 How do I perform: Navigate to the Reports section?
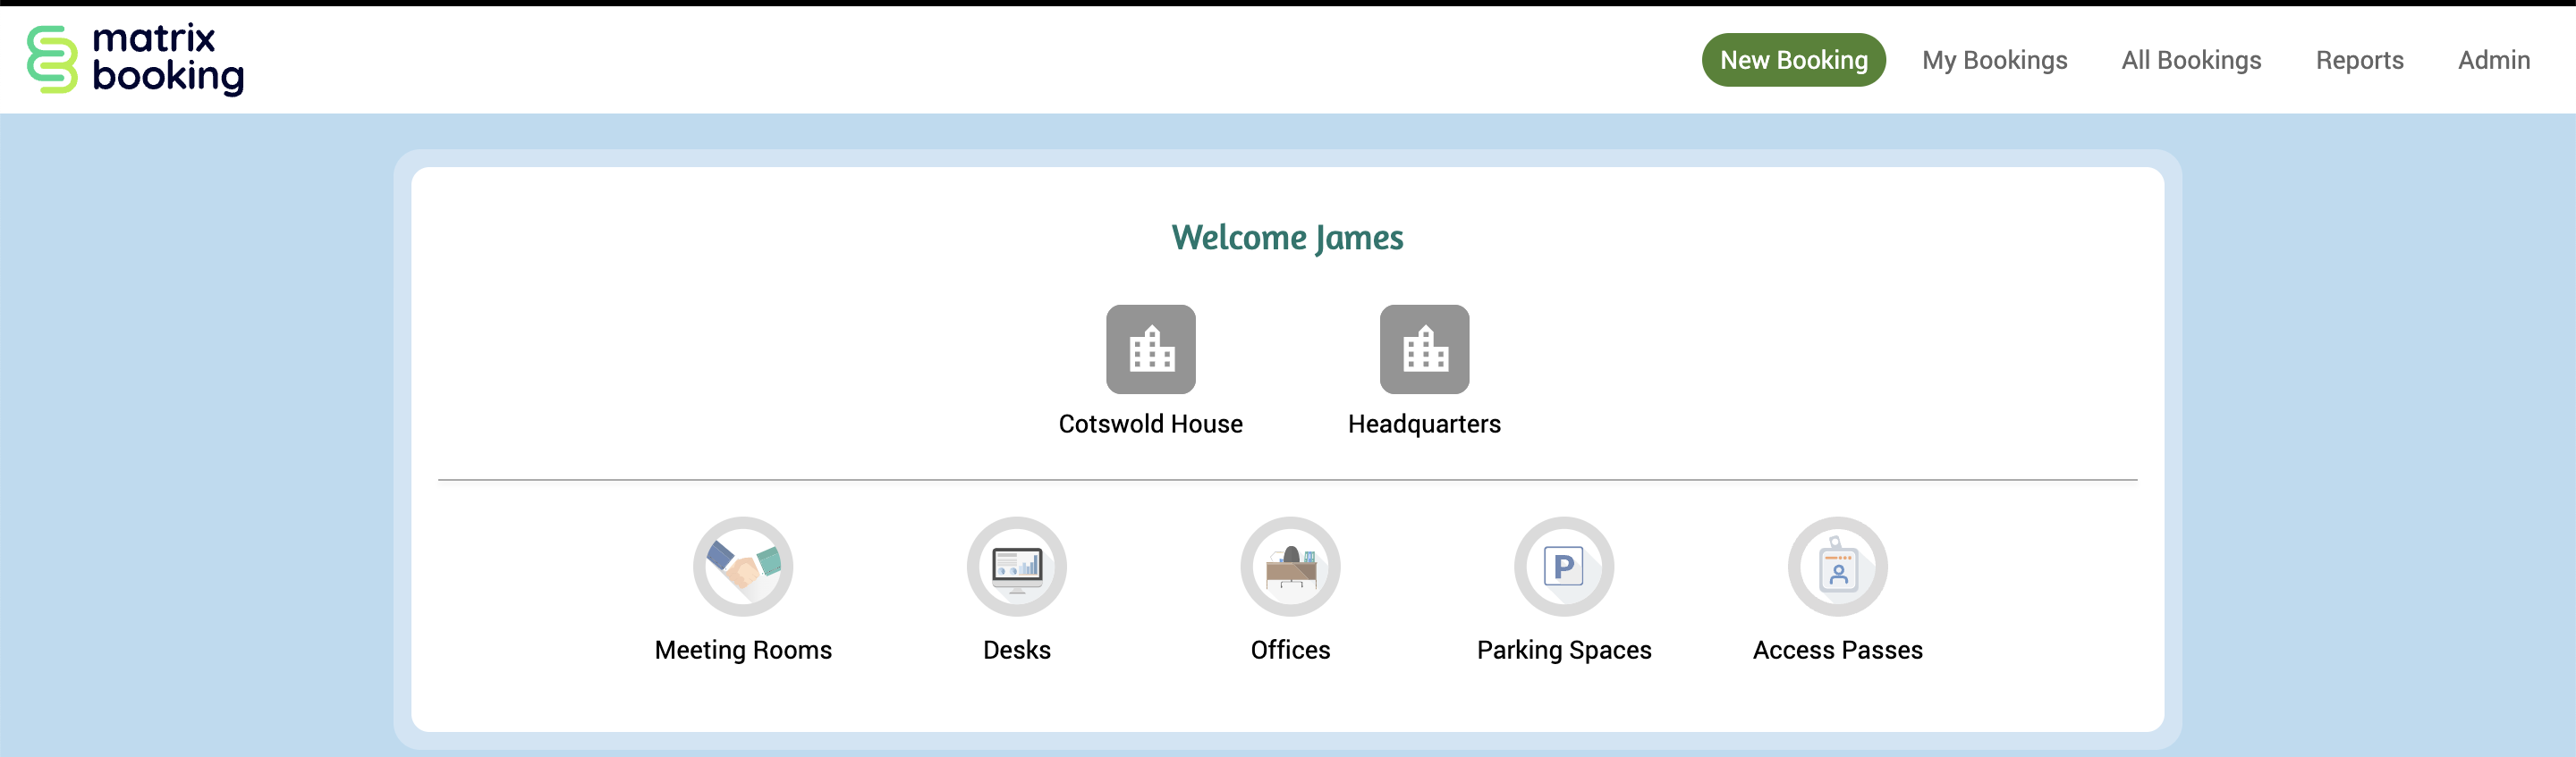2359,60
